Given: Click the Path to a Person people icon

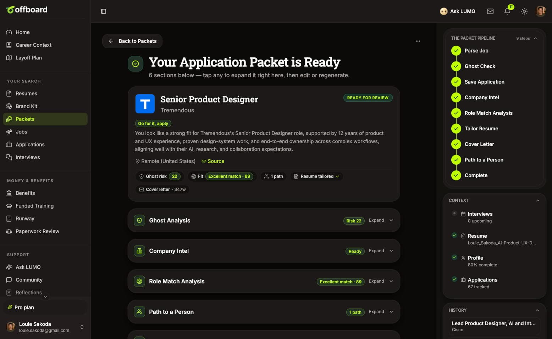Looking at the screenshot, I should click(x=139, y=312).
